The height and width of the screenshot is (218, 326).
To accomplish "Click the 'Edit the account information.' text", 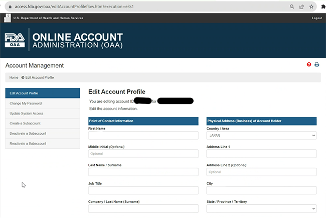I will pos(113,108).
